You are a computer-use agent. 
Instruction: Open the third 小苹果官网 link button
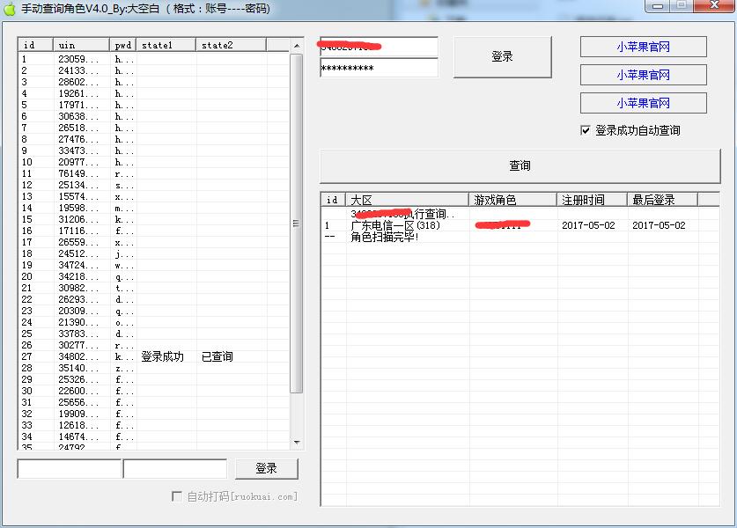pyautogui.click(x=643, y=103)
